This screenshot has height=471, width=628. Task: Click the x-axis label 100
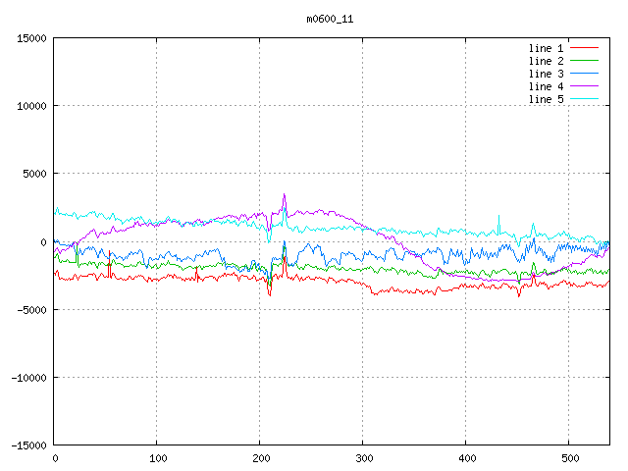[x=158, y=458]
